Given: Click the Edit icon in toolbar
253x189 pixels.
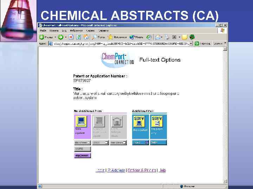Looking at the screenshot, I should click(174, 37).
